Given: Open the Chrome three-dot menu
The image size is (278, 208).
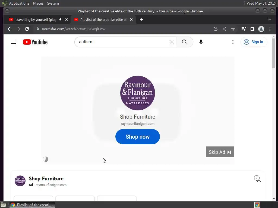Looking at the screenshot, I should [x=270, y=29].
